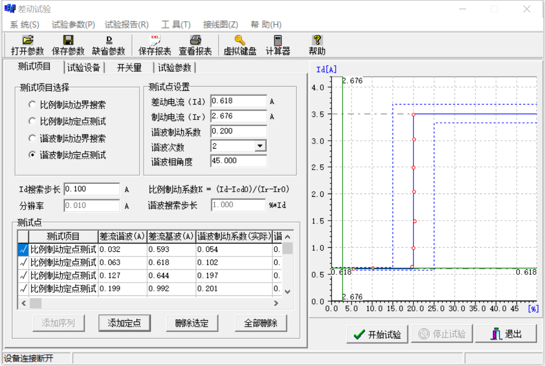Open the virtual keyboard (虚拟键盘) icon
Image resolution: width=545 pixels, height=366 pixels.
239,45
